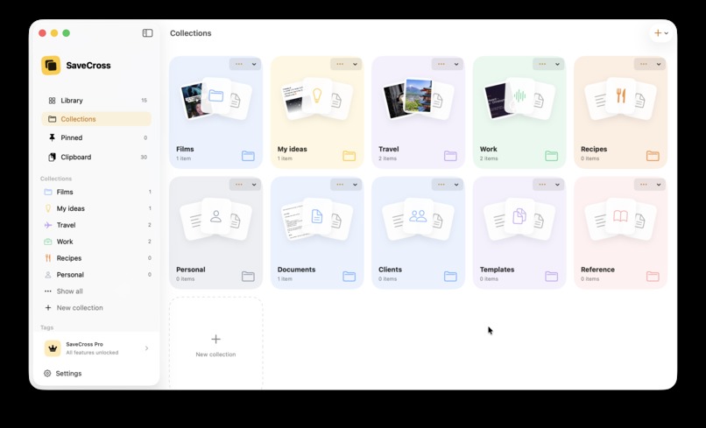
Task: Click the waveform icon on Work card
Action: [519, 95]
